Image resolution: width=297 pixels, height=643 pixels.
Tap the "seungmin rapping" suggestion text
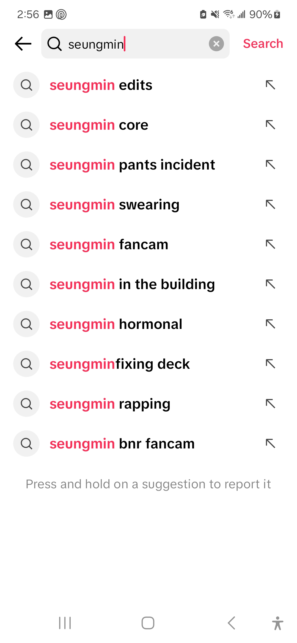tap(110, 404)
